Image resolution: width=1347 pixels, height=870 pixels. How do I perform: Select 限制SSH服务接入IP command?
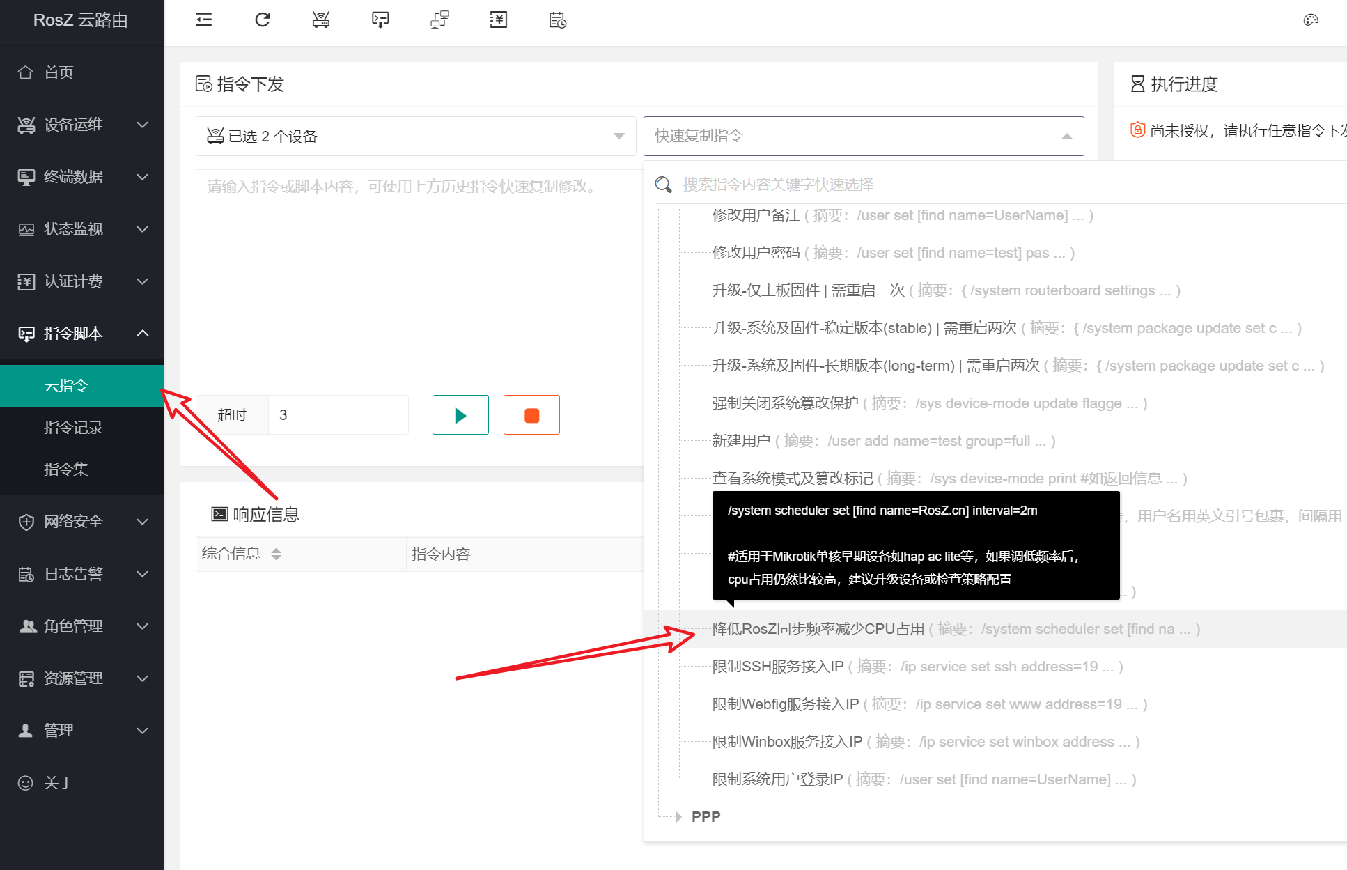click(918, 667)
